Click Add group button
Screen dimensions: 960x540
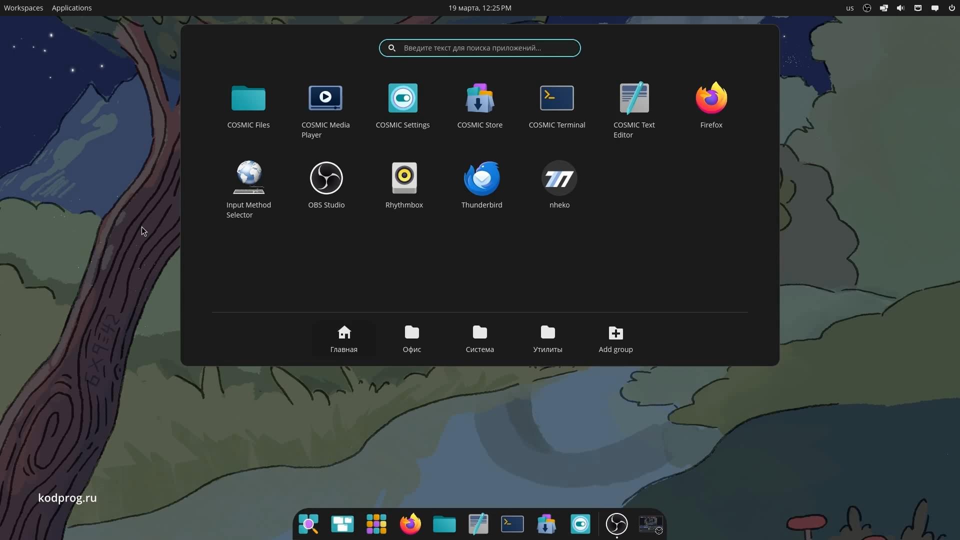[x=615, y=338]
